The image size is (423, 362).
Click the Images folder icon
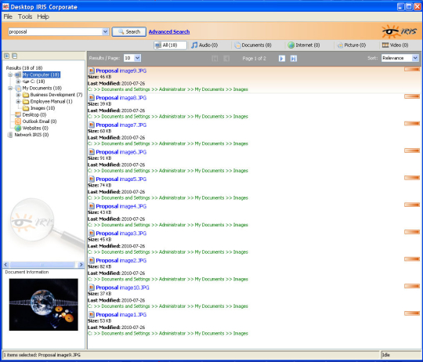26,108
